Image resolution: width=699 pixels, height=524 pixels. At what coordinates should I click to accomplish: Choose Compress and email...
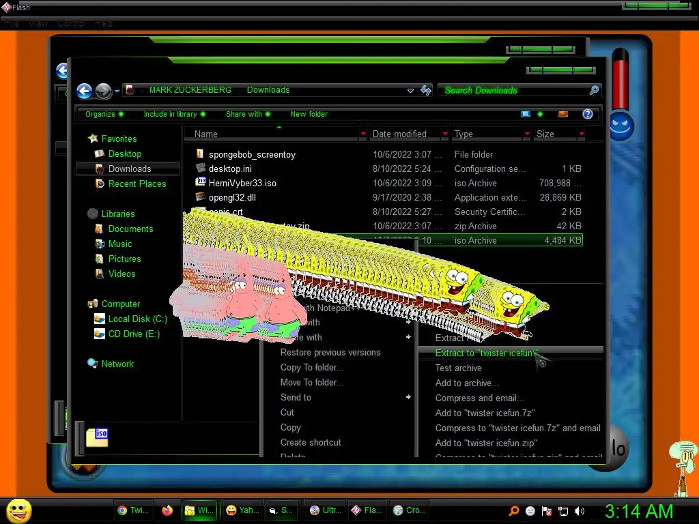480,398
